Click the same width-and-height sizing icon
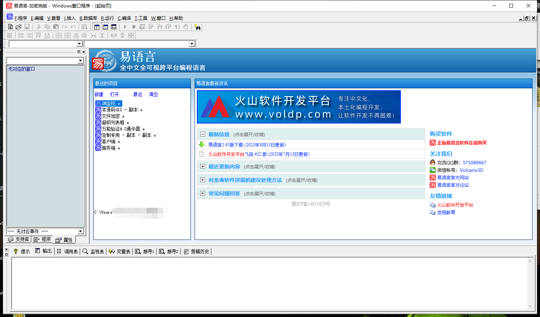Image resolution: width=540 pixels, height=317 pixels. pos(131,36)
